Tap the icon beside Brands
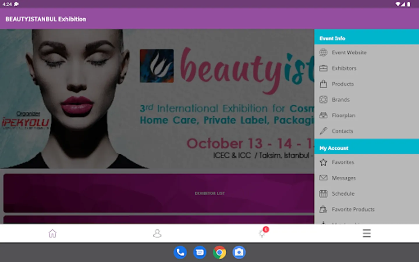419x262 pixels. [x=323, y=100]
